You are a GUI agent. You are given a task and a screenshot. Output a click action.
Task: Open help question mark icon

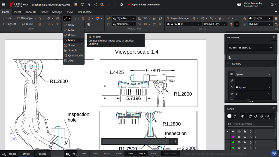pos(239,5)
